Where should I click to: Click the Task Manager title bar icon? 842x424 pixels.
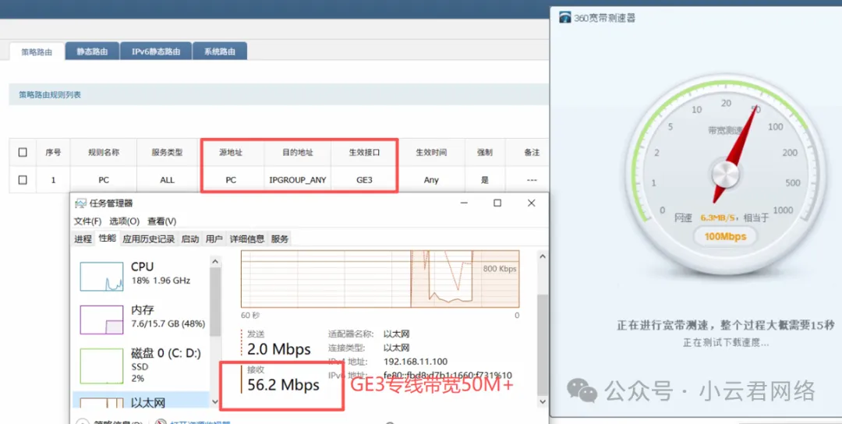point(80,203)
